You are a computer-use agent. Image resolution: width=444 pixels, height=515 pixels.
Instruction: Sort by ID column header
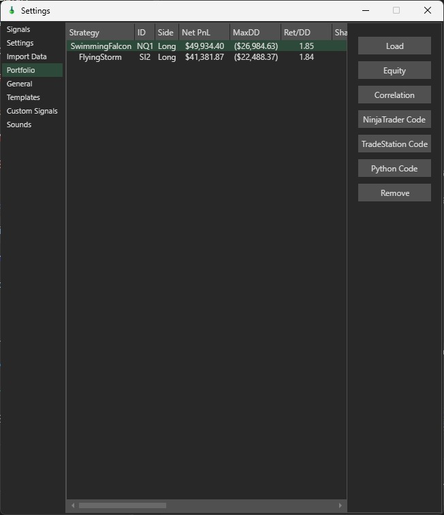coord(144,32)
